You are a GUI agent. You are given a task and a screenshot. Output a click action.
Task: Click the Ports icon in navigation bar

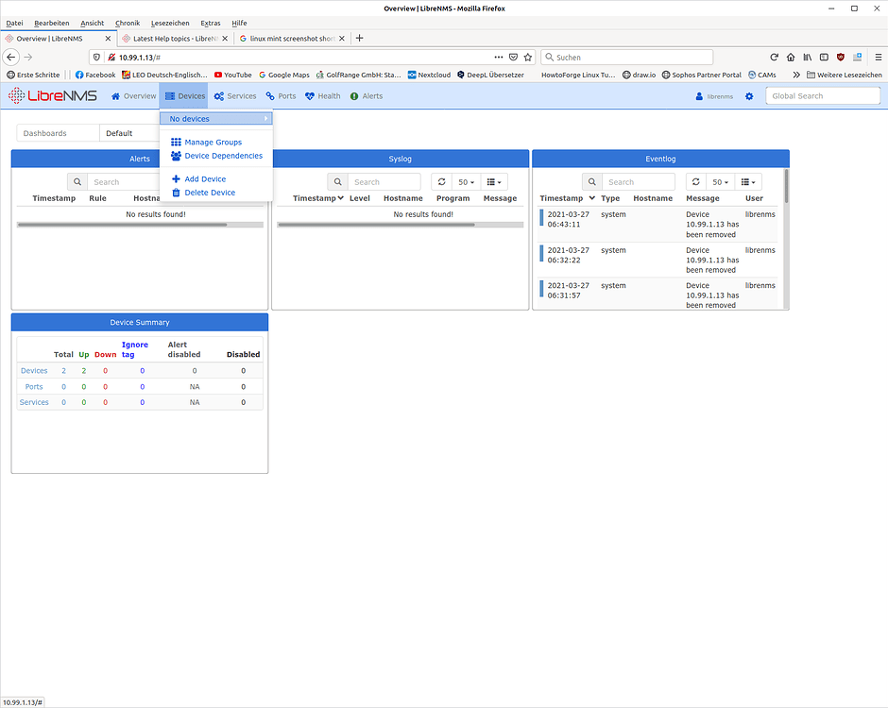[268, 95]
